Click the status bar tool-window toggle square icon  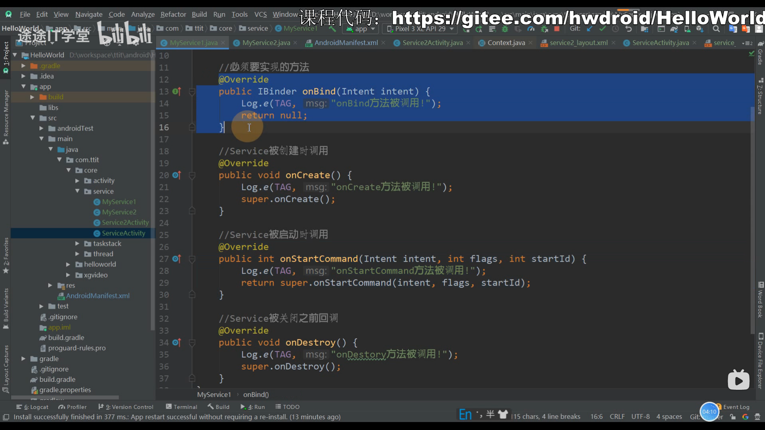[6, 417]
